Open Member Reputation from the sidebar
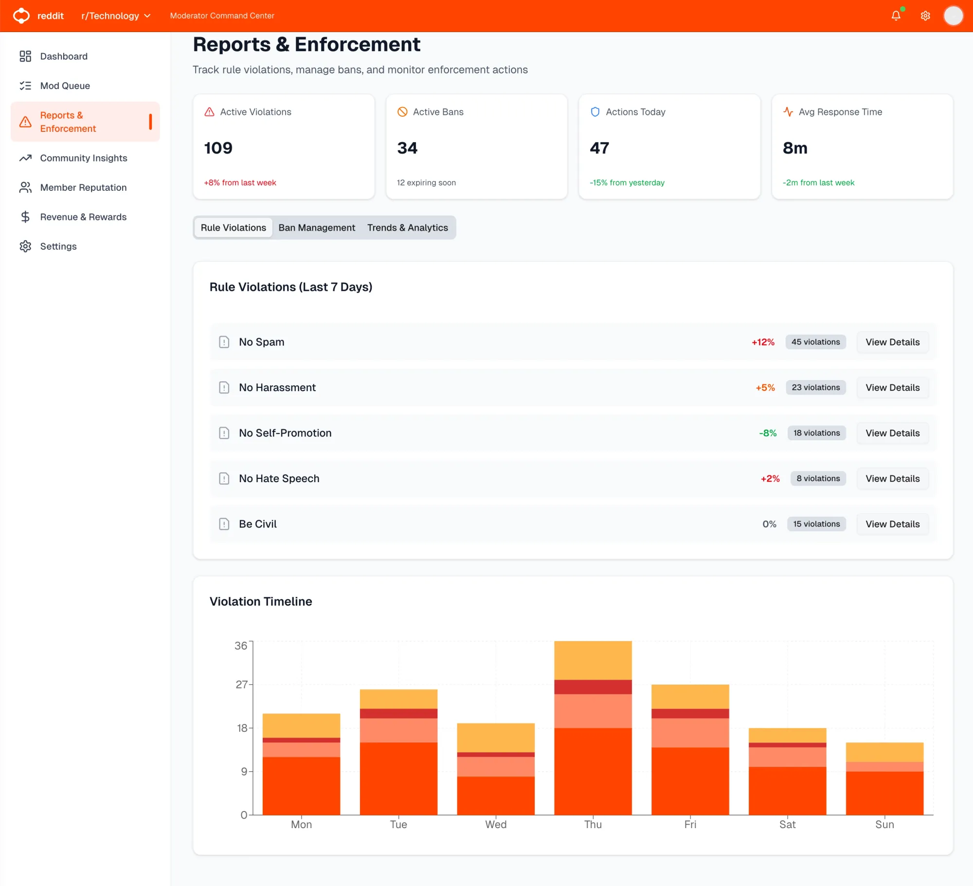The image size is (973, 886). pyautogui.click(x=83, y=187)
